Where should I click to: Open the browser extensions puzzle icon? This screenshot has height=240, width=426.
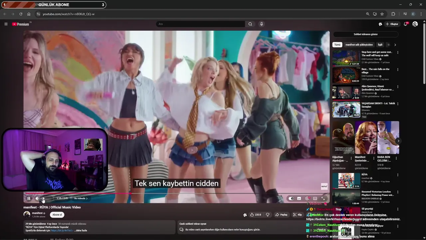point(393,14)
